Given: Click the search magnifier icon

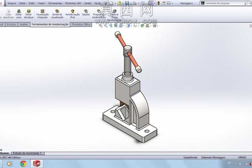Looking at the screenshot, I should click(x=246, y=3).
